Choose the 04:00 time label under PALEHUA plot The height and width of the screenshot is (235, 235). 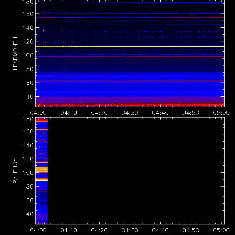pyautogui.click(x=38, y=230)
